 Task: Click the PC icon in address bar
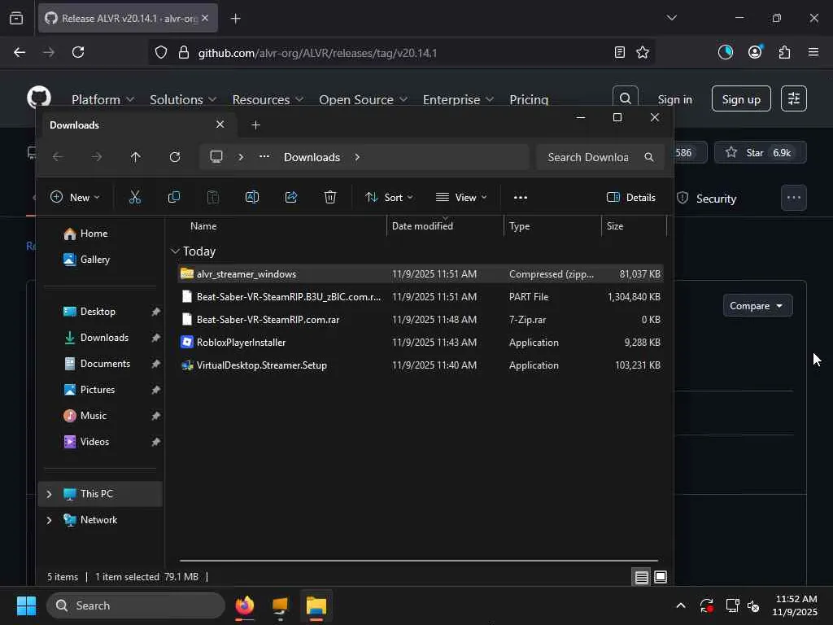(216, 157)
